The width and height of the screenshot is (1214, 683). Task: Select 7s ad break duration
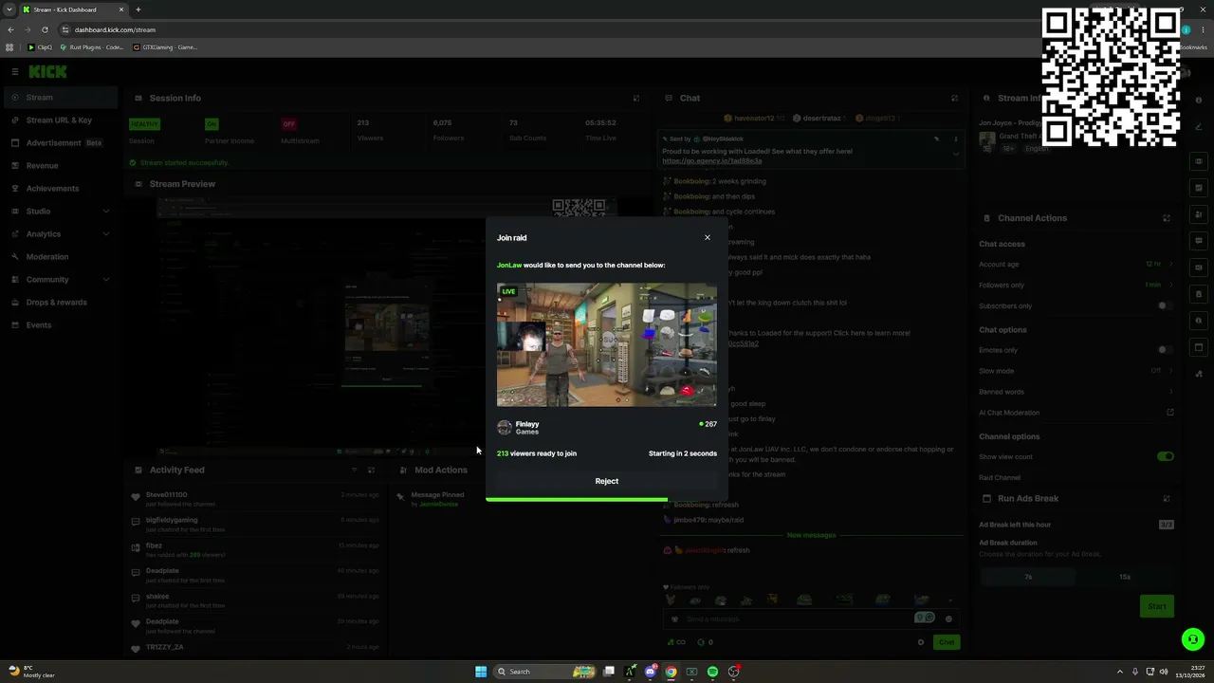(x=1028, y=577)
